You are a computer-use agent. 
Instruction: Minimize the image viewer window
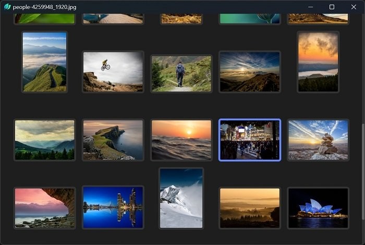[x=310, y=7]
